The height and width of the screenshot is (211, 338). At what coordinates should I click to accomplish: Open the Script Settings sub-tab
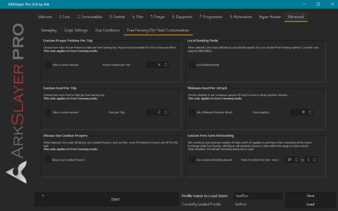click(x=76, y=30)
